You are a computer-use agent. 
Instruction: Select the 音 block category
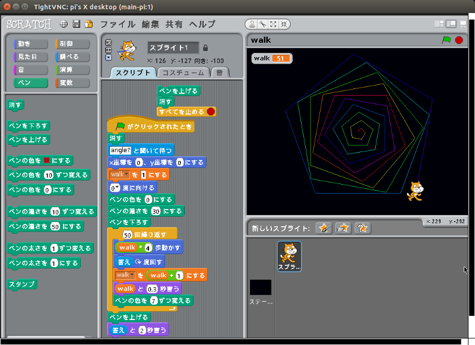31,69
